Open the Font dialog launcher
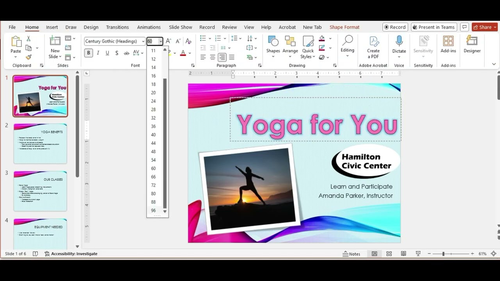 [193, 66]
